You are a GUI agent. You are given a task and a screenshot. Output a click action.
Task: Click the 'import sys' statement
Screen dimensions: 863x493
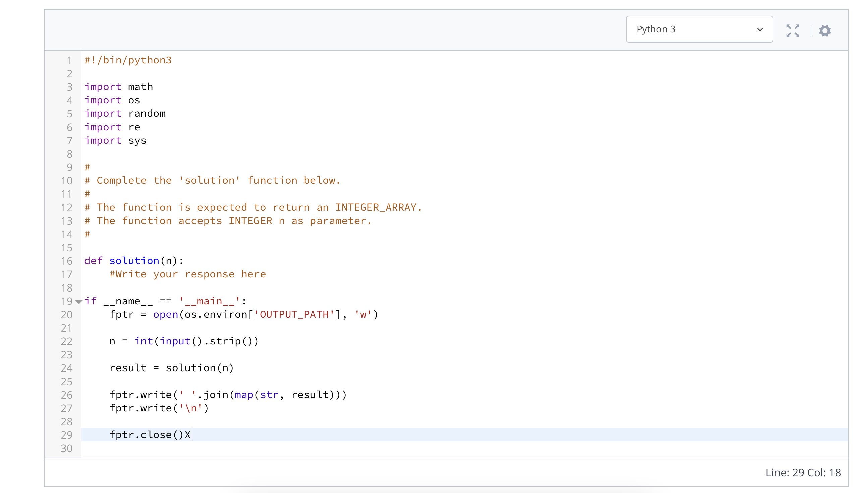(115, 140)
